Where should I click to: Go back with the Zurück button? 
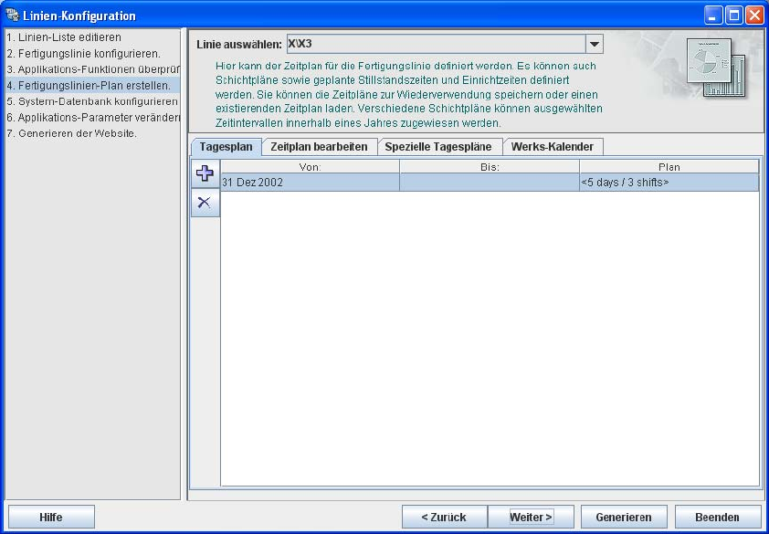444,518
